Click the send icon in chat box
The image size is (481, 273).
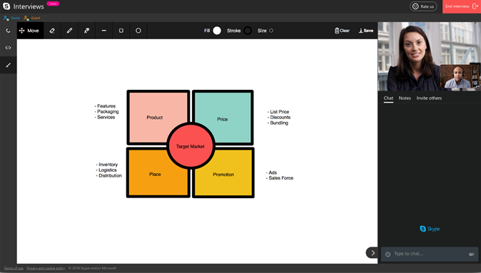pyautogui.click(x=472, y=254)
